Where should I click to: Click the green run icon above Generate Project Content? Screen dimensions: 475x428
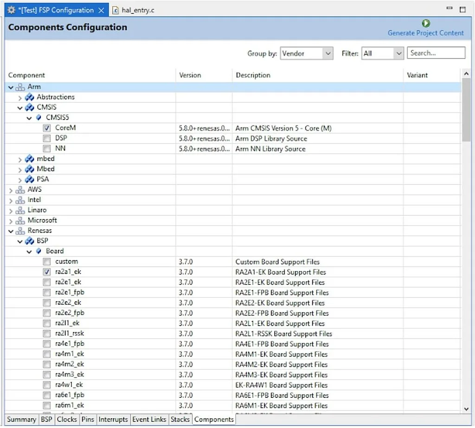(426, 23)
